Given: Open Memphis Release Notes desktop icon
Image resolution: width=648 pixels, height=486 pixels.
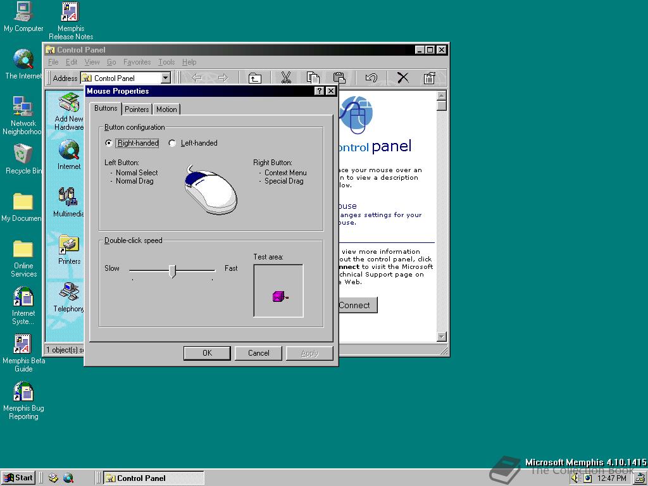Looking at the screenshot, I should point(71,21).
